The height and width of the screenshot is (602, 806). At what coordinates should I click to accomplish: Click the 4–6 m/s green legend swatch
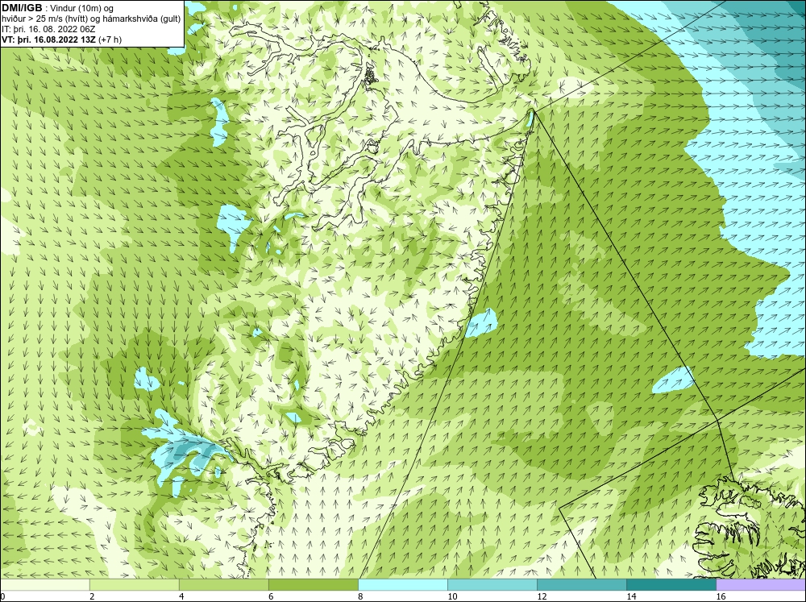223,585
